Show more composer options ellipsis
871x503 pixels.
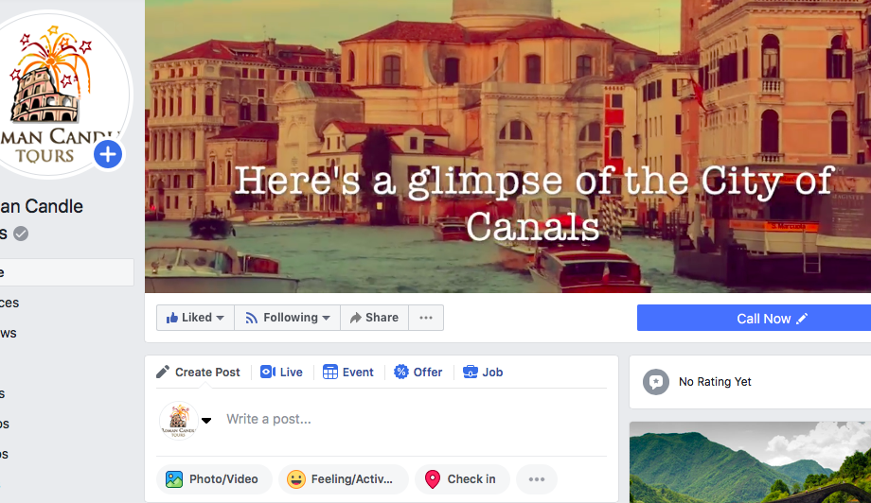pos(537,479)
